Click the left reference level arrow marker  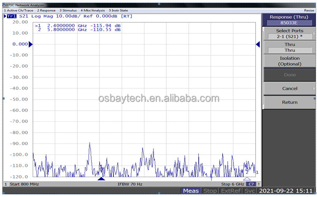click(x=31, y=44)
